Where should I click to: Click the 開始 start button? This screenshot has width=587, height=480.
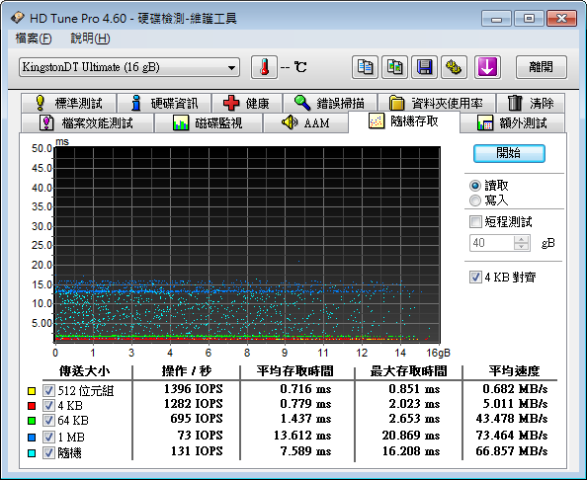click(x=509, y=153)
